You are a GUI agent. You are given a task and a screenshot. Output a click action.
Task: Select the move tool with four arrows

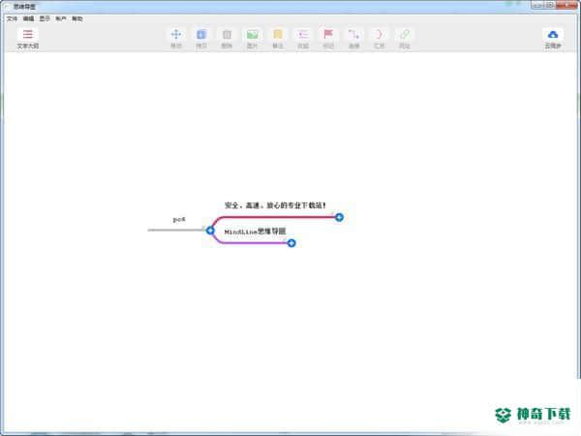pos(176,38)
